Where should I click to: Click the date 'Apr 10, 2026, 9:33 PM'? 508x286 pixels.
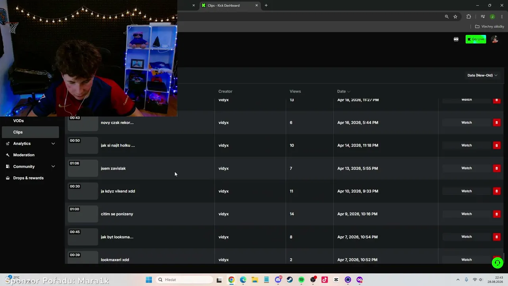click(x=358, y=191)
